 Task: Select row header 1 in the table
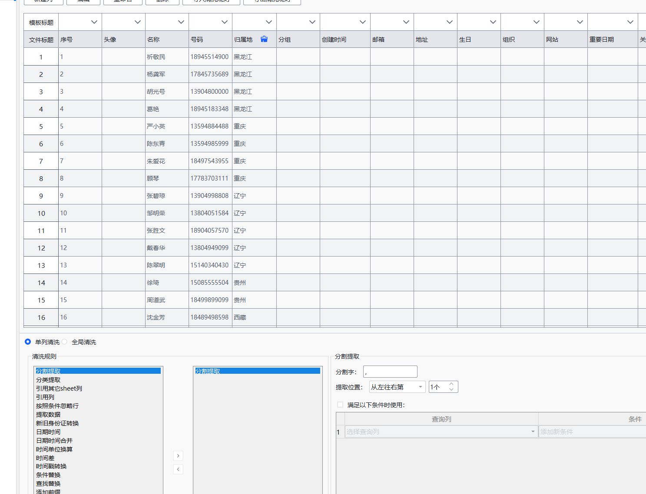coord(41,57)
